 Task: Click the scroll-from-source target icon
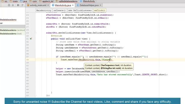tap(9, 5)
